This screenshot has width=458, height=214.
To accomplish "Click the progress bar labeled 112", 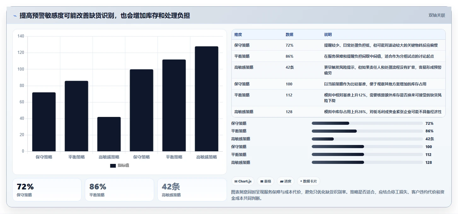I will (367, 154).
